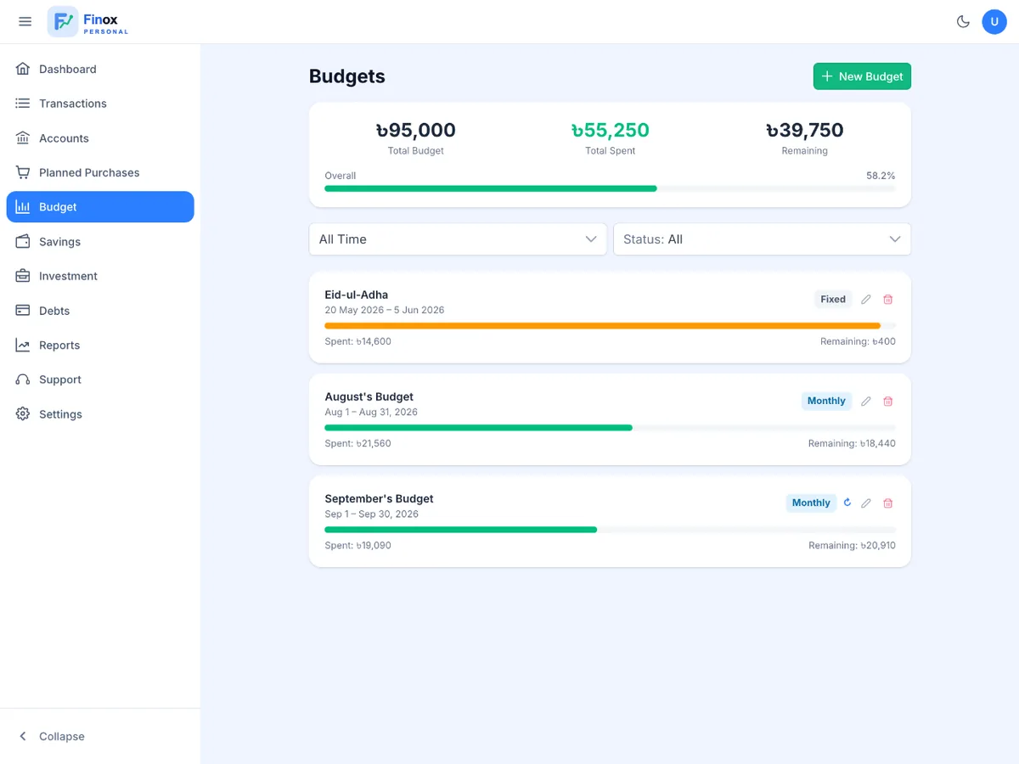The width and height of the screenshot is (1019, 764).
Task: Click the Dashboard home icon
Action: point(23,69)
